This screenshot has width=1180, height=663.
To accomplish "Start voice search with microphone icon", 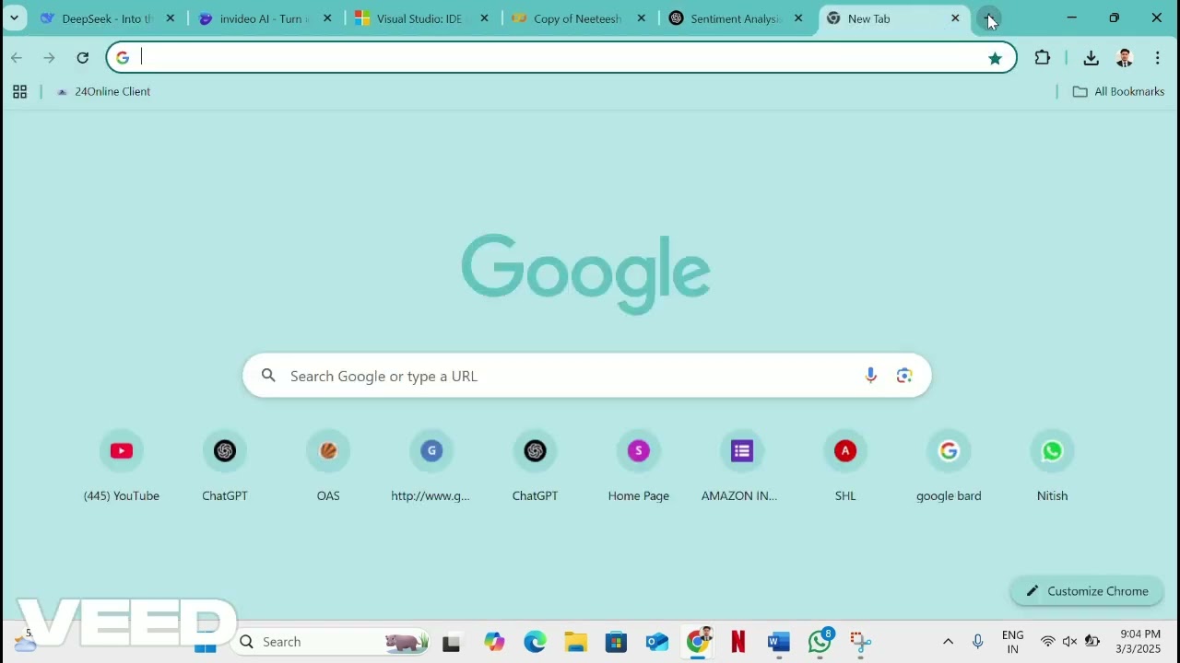I will tap(870, 376).
